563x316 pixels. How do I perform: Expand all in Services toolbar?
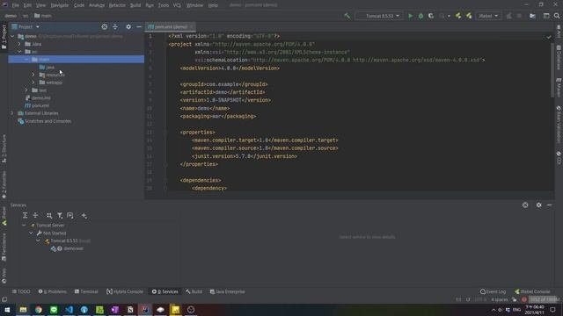pyautogui.click(x=25, y=215)
